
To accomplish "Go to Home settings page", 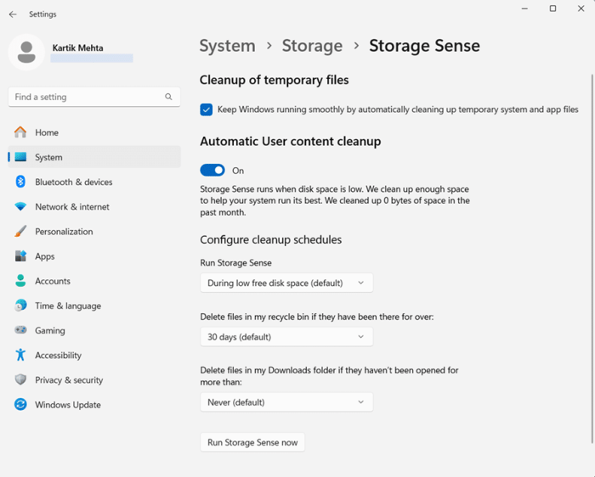I will point(94,132).
